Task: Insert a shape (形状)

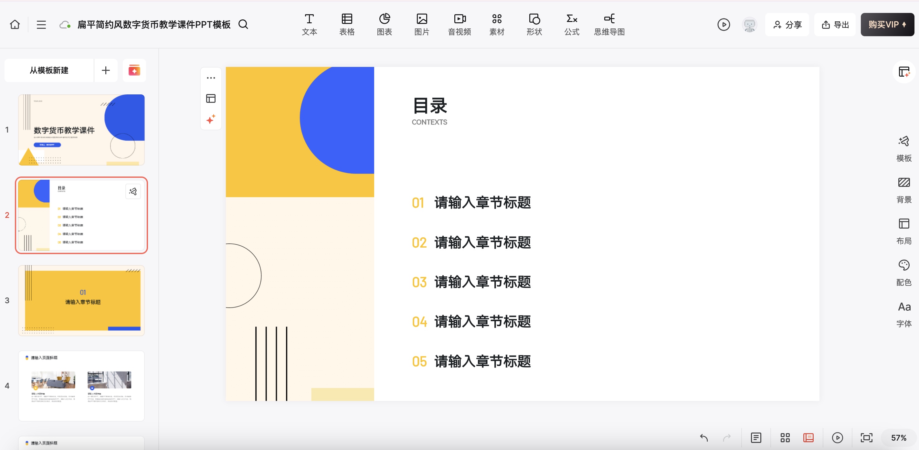Action: (x=534, y=24)
